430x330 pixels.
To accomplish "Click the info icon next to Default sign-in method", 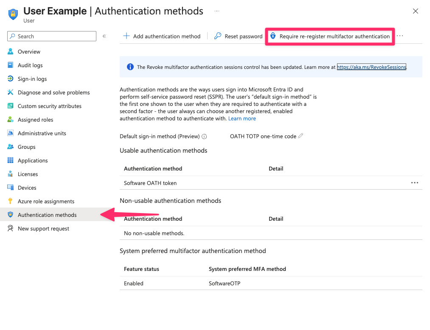I will coord(204,137).
